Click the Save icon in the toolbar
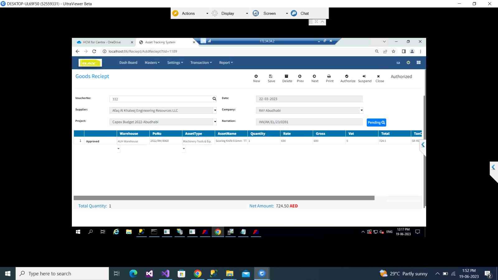Viewport: 498px width, 280px height. (271, 77)
